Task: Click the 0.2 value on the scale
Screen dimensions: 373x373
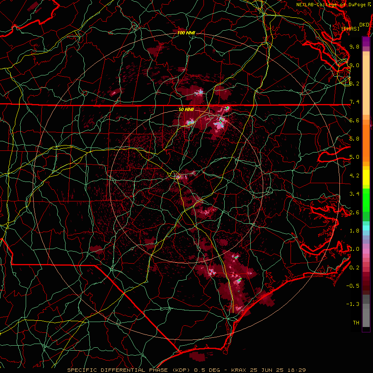Action: coord(354,268)
